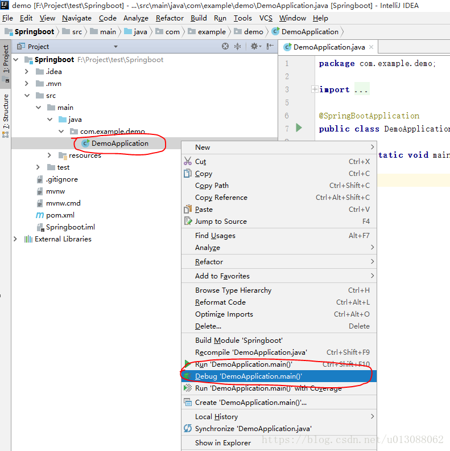Screen dimensions: 450x451
Task: Open the Local History submenu
Action: 279,416
